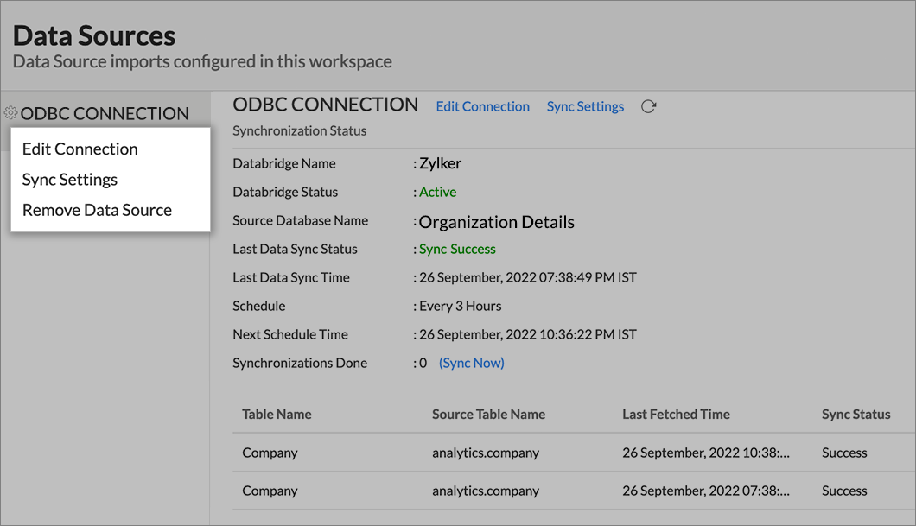Select the Organization Details database name
916x526 pixels.
(x=496, y=221)
